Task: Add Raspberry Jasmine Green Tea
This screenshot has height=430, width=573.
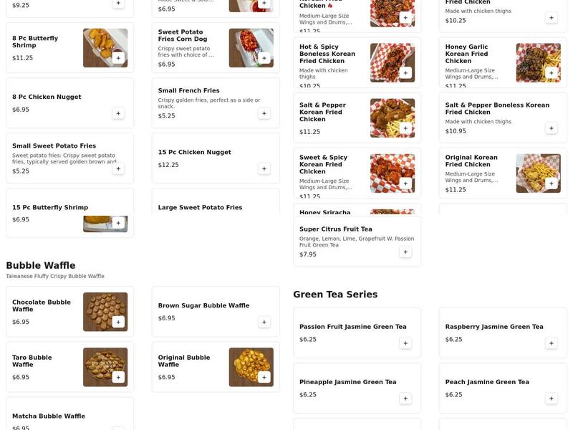Action: (x=551, y=343)
